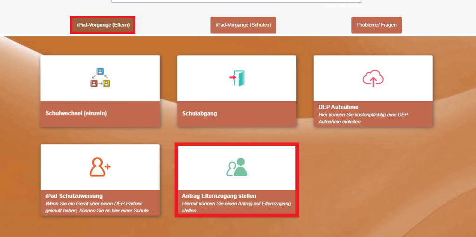Click the faint 'Nach Hilfe suchen' text
The height and width of the screenshot is (237, 476).
(343, 6)
